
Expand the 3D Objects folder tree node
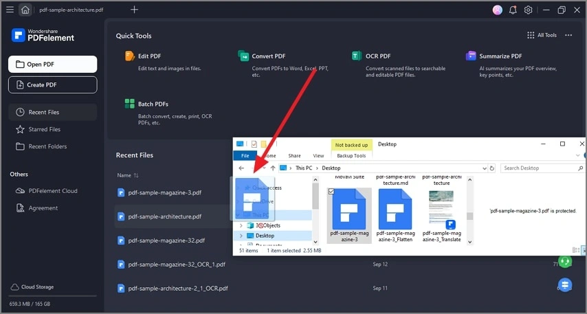[241, 225]
